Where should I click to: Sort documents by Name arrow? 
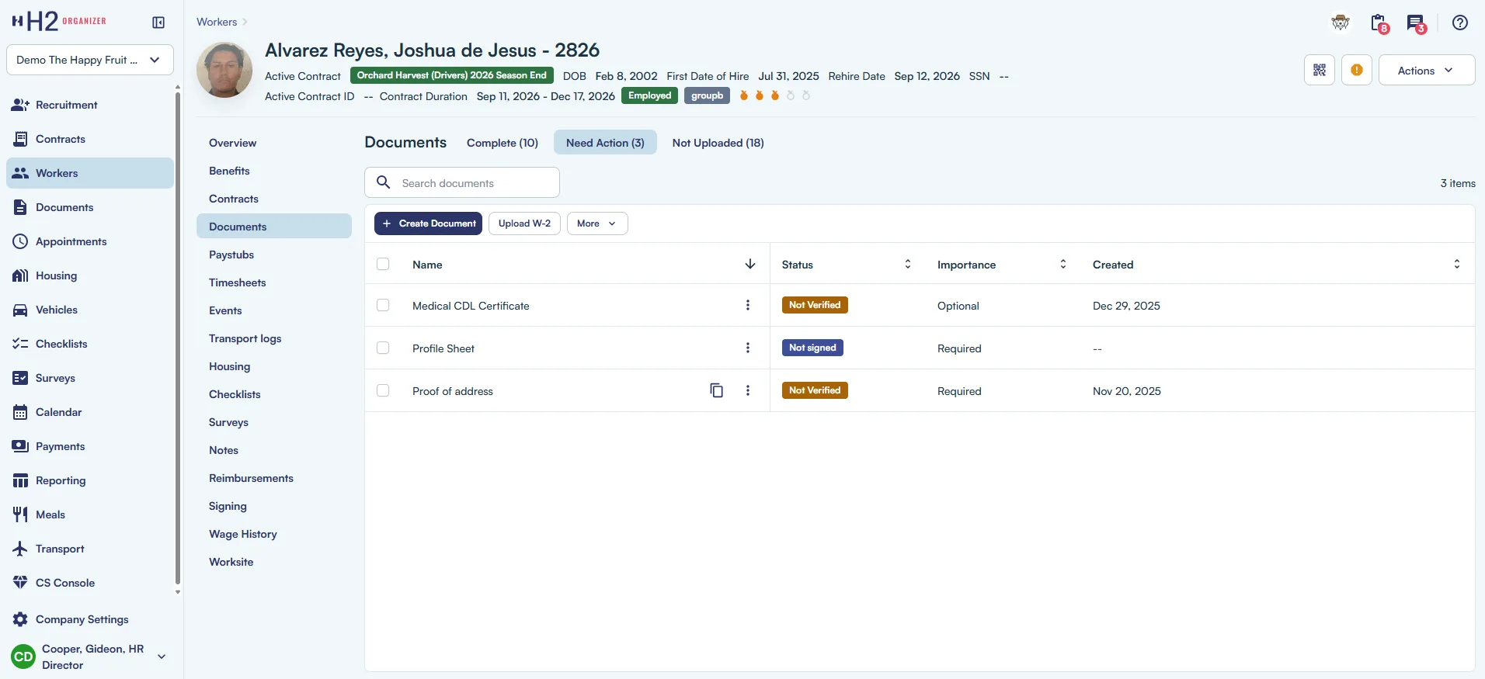[x=750, y=264]
